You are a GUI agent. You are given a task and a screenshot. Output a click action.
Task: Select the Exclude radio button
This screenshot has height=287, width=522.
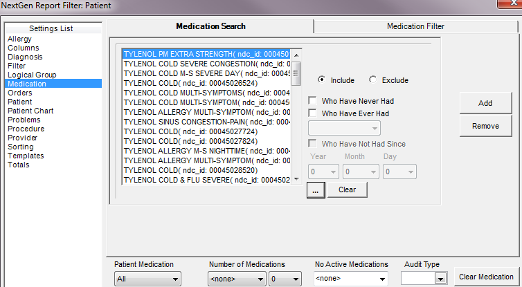pos(373,80)
